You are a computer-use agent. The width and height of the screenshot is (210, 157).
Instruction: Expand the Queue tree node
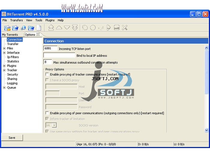pyautogui.click(x=4, y=88)
